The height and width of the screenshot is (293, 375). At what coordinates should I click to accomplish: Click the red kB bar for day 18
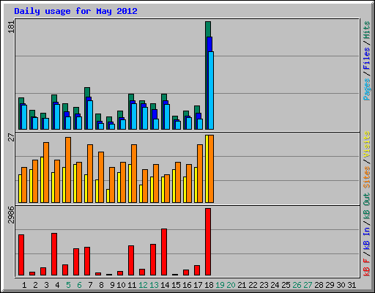click(x=208, y=242)
